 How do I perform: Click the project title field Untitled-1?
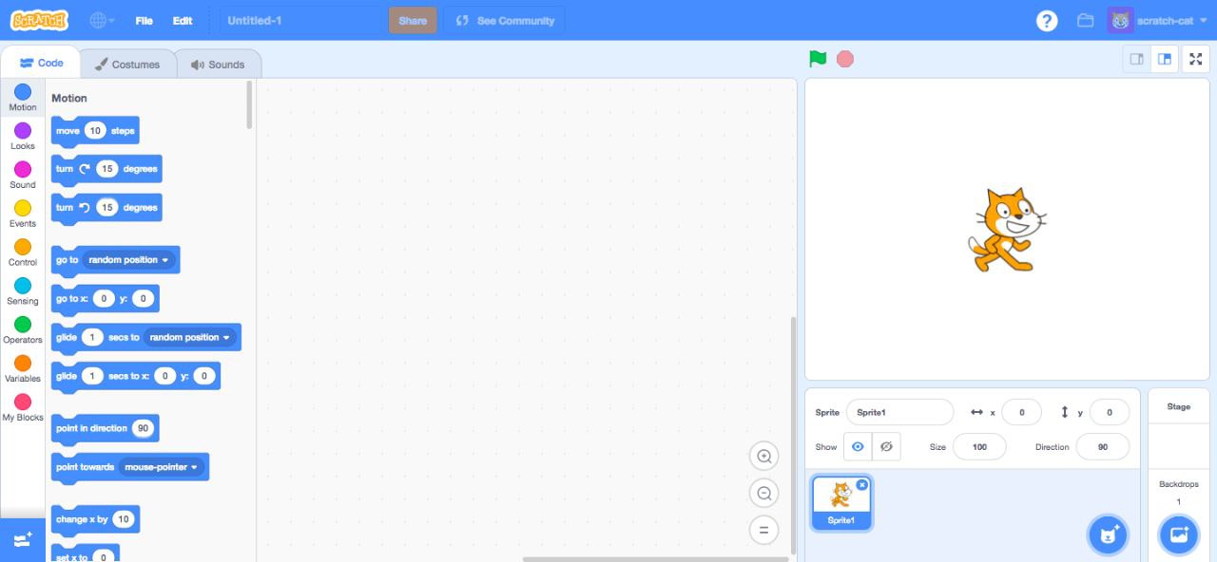[300, 20]
